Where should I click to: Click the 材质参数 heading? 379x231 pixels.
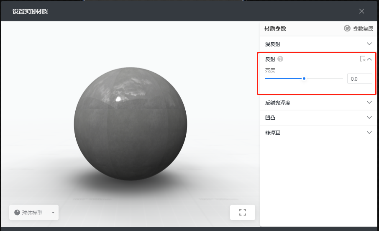(x=275, y=28)
